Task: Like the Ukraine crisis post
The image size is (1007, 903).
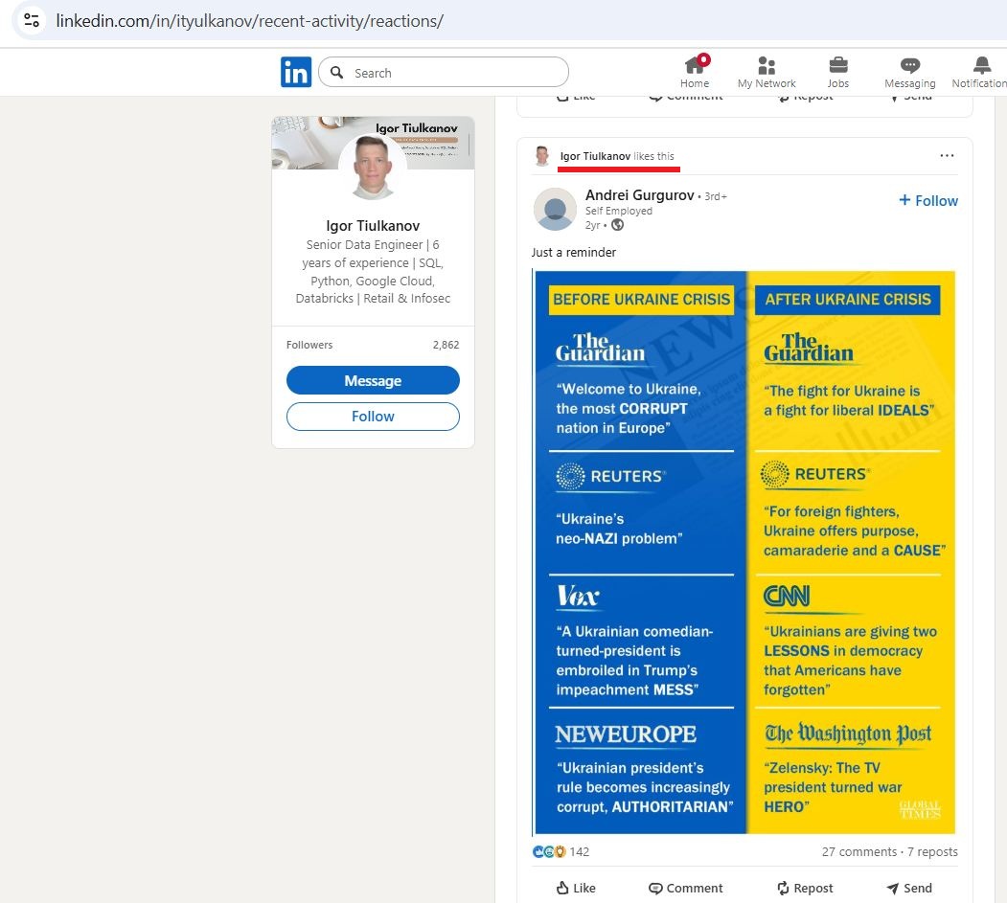Action: (576, 888)
